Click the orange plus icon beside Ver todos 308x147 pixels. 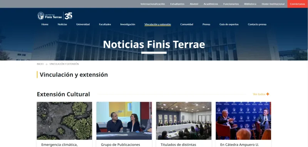268,94
